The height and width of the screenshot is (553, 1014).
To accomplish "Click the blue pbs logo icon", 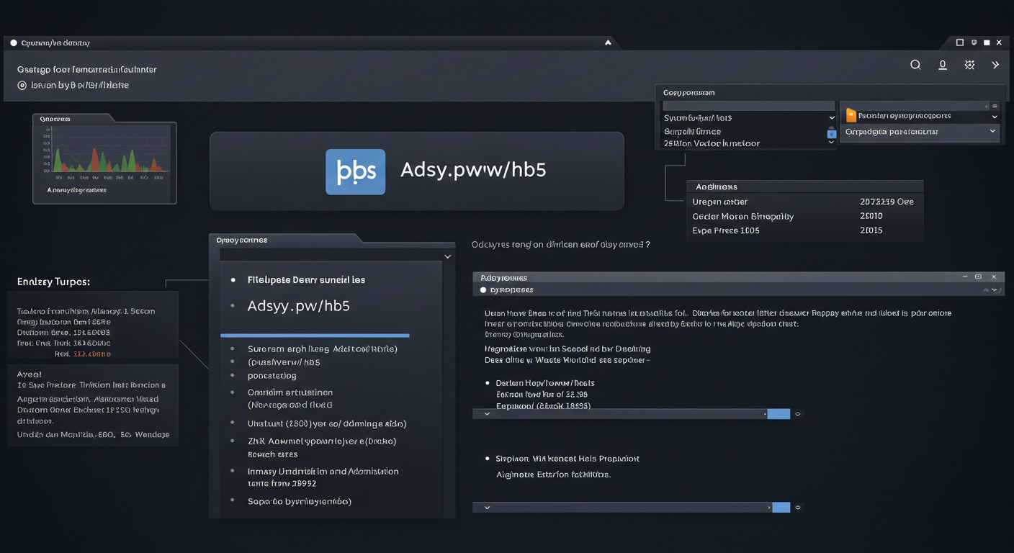I will tap(355, 172).
